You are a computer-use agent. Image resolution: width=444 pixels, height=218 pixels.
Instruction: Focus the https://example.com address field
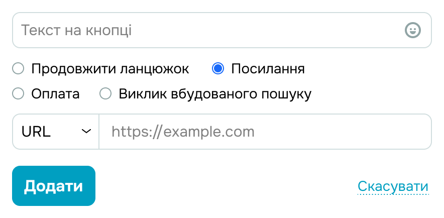coord(265,132)
